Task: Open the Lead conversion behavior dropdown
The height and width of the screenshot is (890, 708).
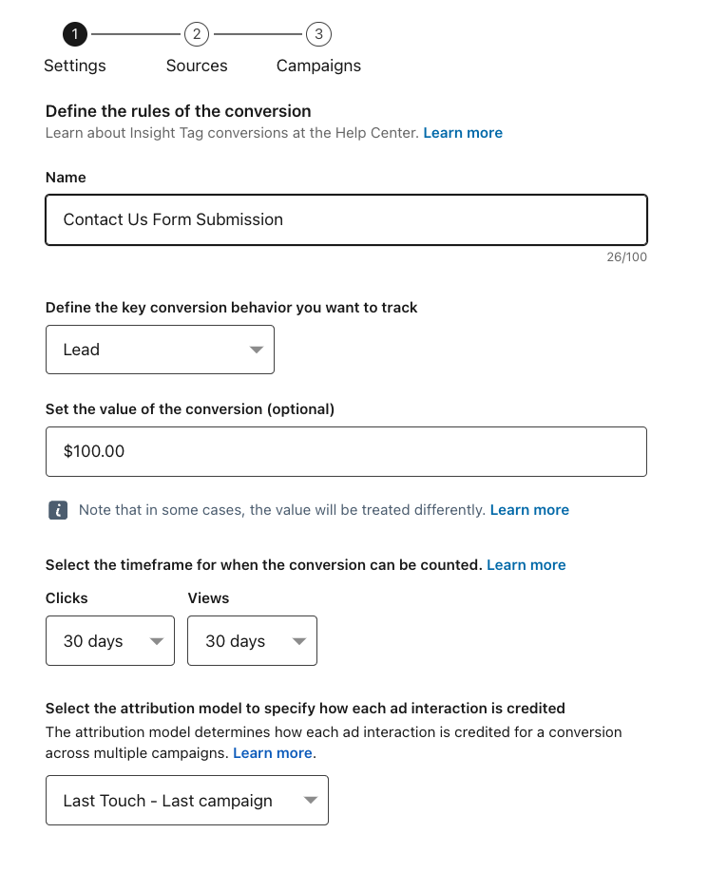Action: point(160,350)
